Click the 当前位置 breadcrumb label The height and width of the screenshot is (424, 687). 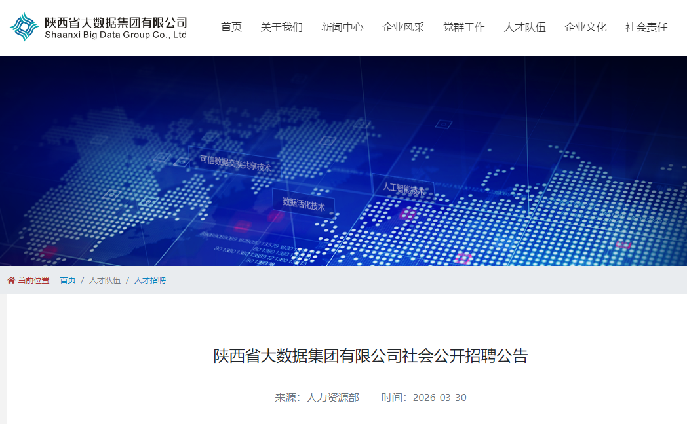point(33,280)
